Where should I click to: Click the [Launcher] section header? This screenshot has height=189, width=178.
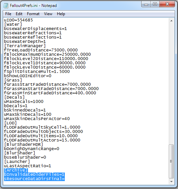coord(17,162)
